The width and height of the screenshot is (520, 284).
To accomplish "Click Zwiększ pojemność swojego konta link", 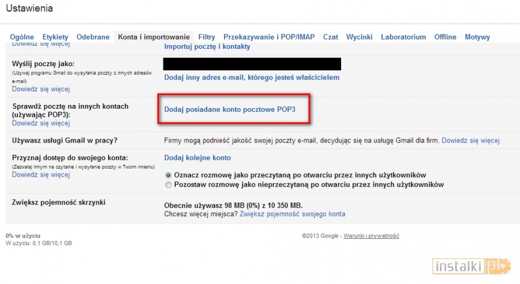I will pyautogui.click(x=292, y=214).
